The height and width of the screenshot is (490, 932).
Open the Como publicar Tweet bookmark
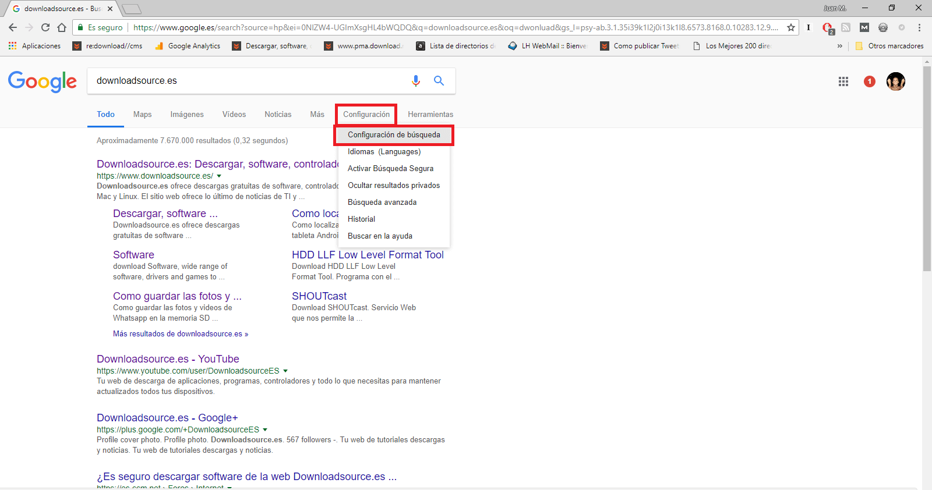tap(640, 46)
